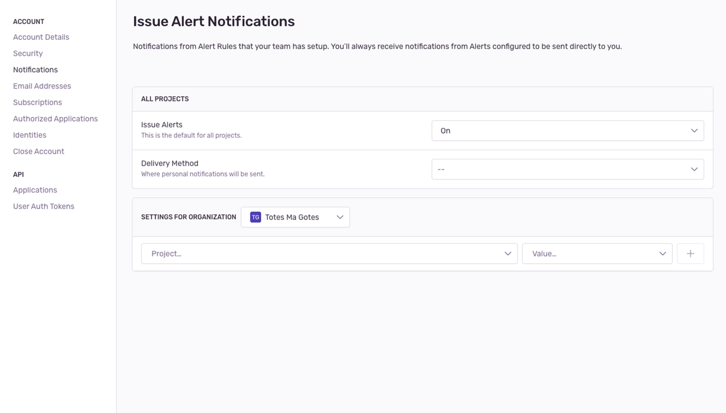The image size is (726, 413).
Task: Click the chevron on the Value selector
Action: [662, 253]
